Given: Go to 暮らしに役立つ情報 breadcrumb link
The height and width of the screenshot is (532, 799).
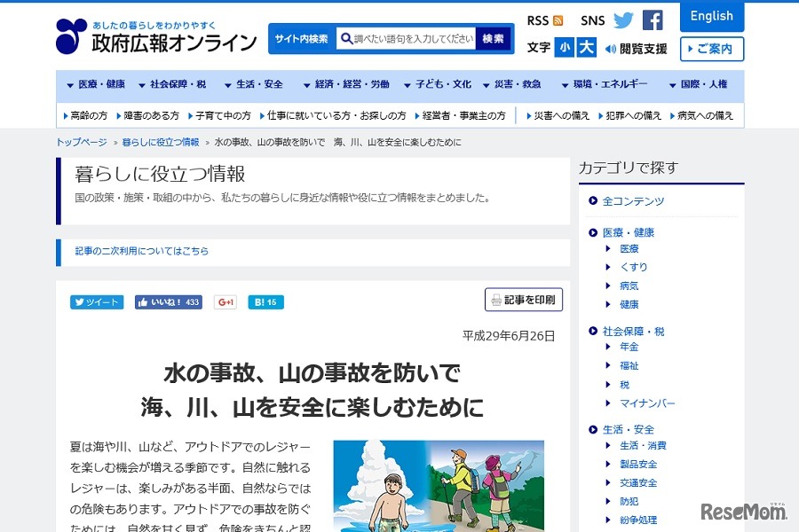Looking at the screenshot, I should pos(161,142).
